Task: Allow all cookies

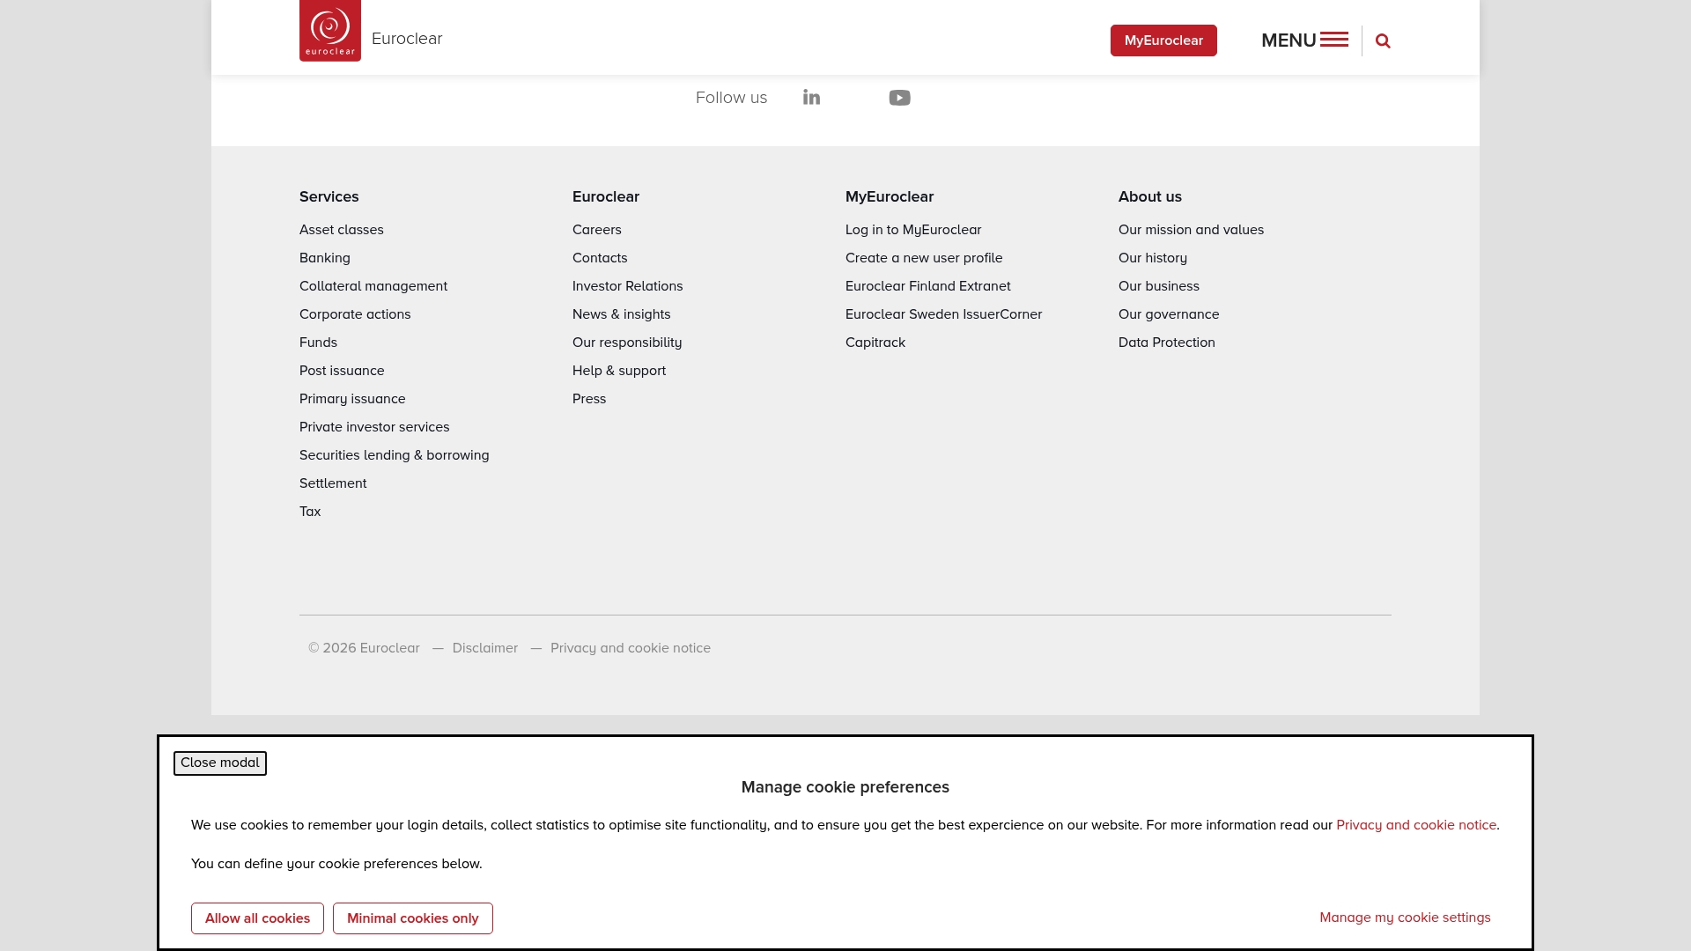Action: [257, 918]
